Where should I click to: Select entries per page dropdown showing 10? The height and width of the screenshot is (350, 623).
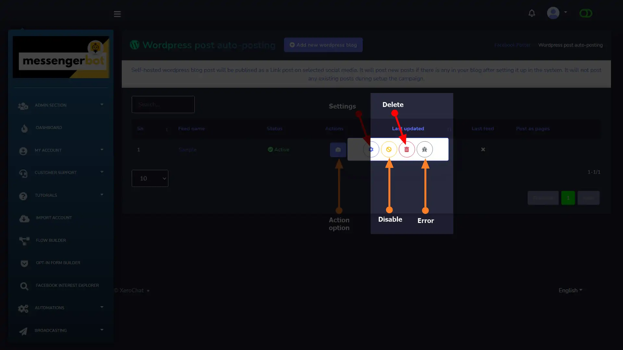[x=150, y=178]
